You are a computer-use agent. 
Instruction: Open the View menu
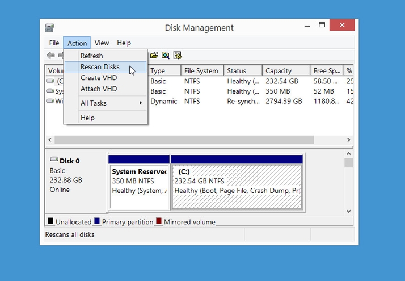(x=102, y=43)
